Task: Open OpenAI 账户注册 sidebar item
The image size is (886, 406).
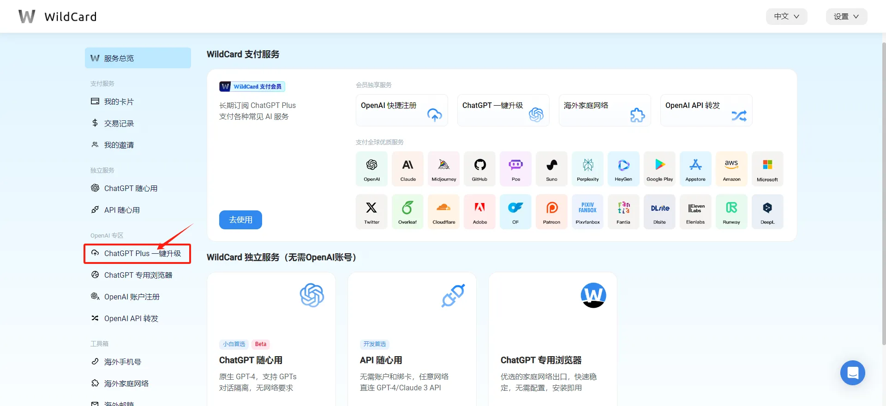Action: click(138, 297)
